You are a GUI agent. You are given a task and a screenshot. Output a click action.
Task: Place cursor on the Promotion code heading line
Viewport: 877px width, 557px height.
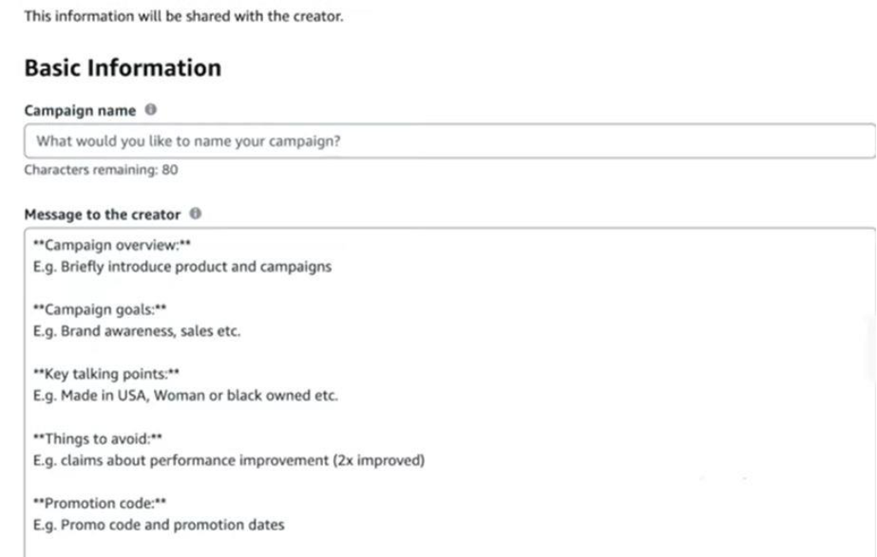point(99,503)
